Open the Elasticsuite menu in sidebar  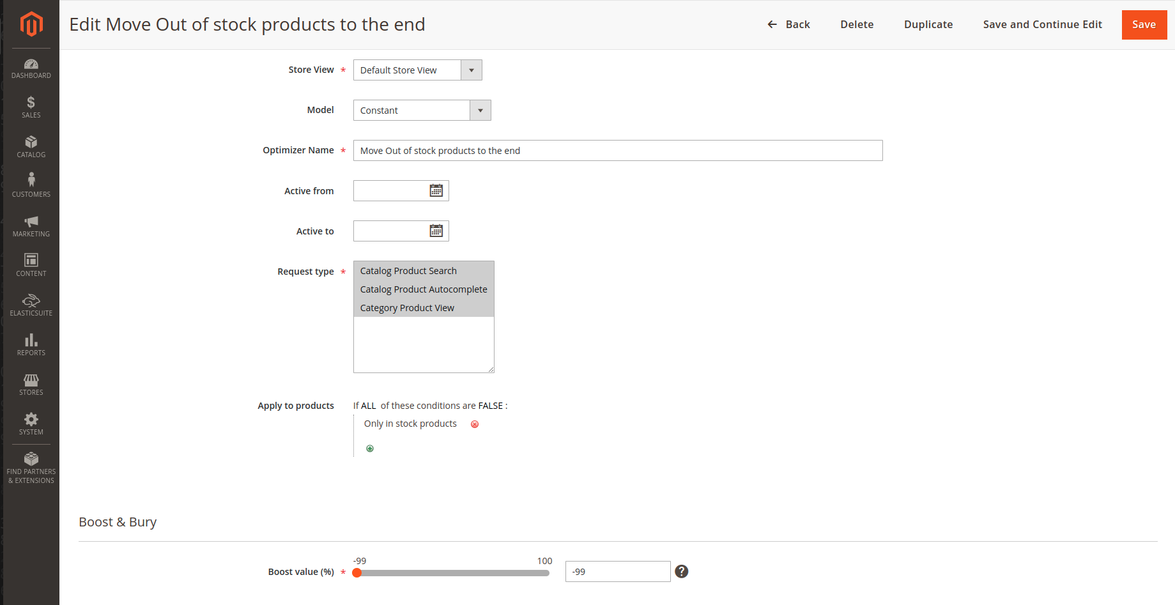pos(31,305)
